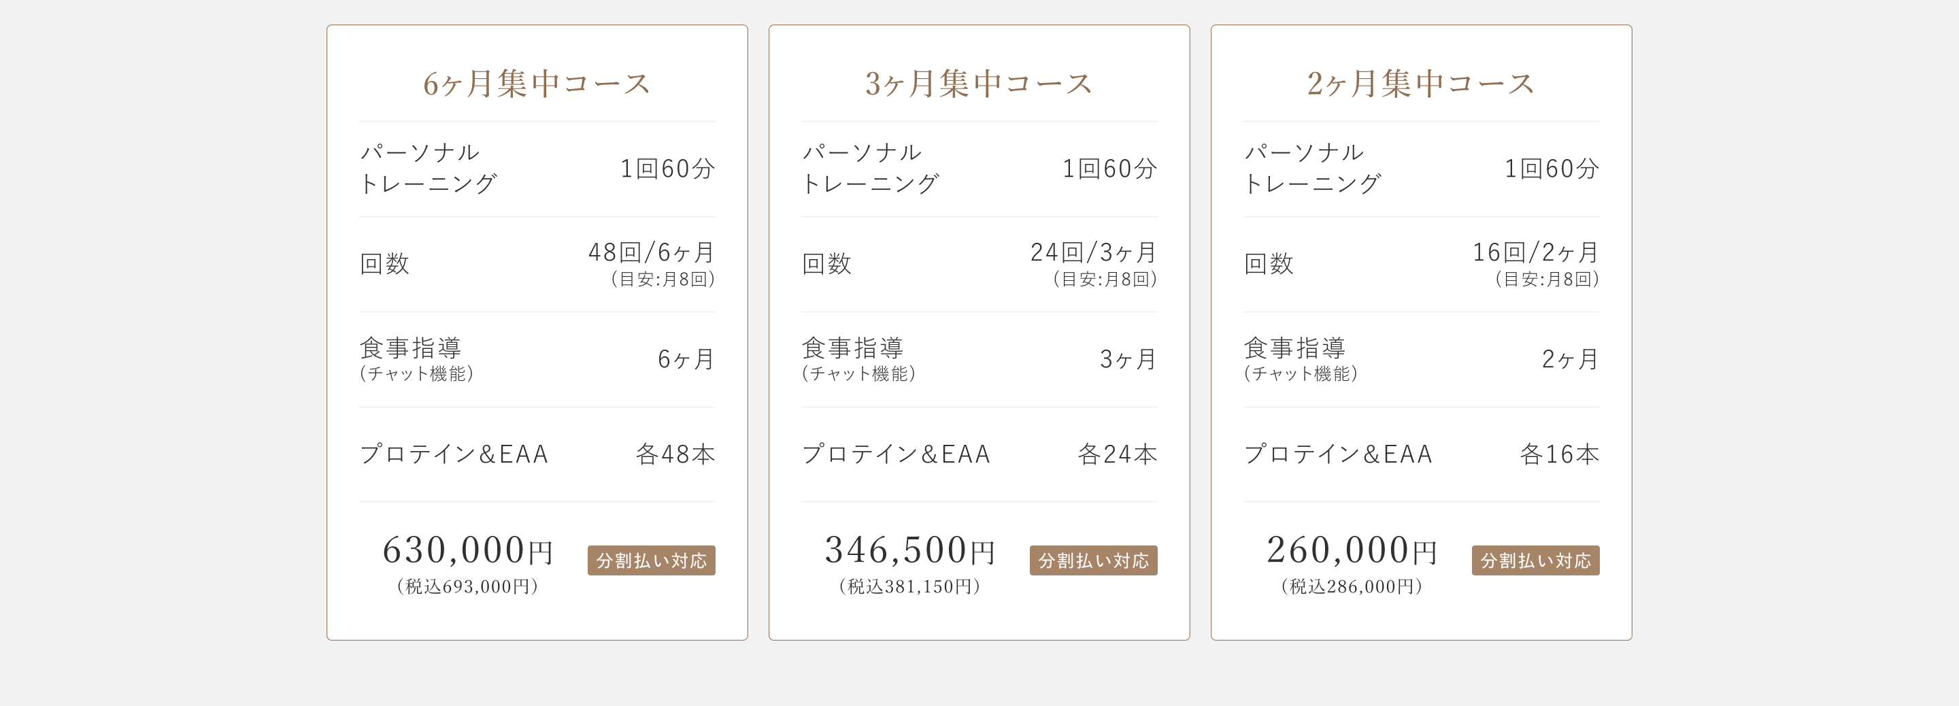Click the tax-included 税込381,150円 text
1959x706 pixels.
909,586
